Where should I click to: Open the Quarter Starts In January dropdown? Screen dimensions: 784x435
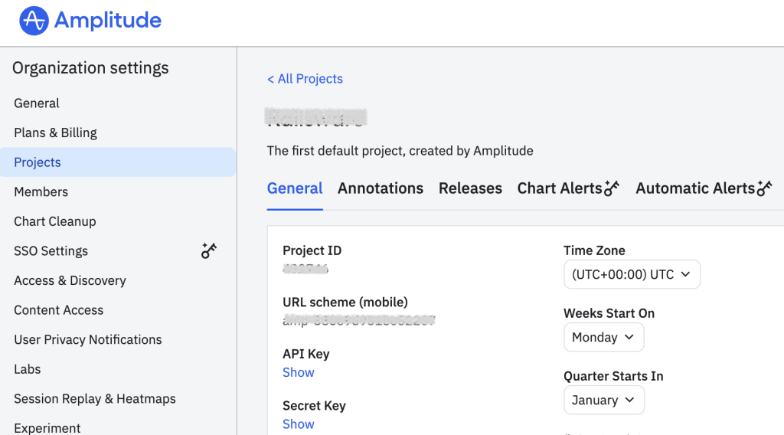point(604,401)
